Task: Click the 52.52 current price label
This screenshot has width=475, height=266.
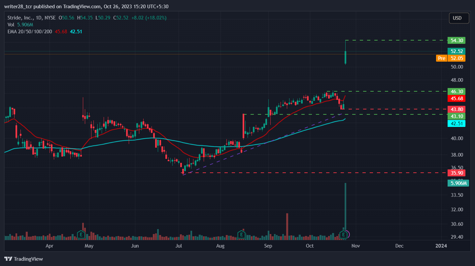Action: click(x=456, y=51)
